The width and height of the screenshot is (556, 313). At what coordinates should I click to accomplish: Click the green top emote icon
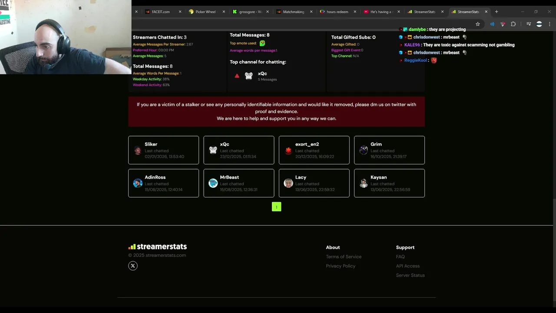tap(262, 43)
